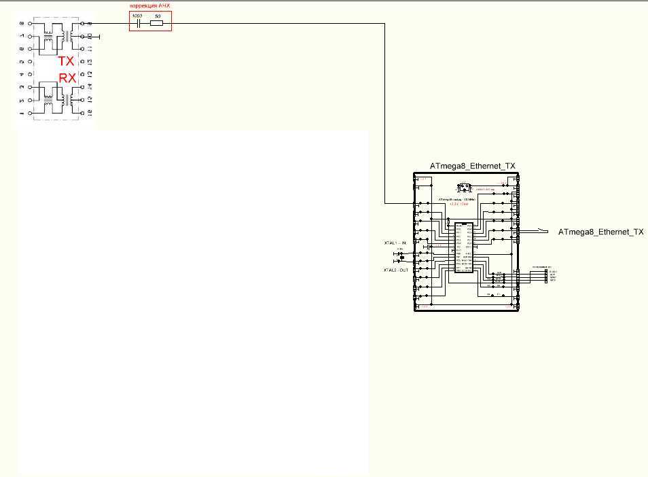Click the ATmega8_Ethernet_TX title above the board
Viewport: 648px width, 477px height.
[x=472, y=165]
